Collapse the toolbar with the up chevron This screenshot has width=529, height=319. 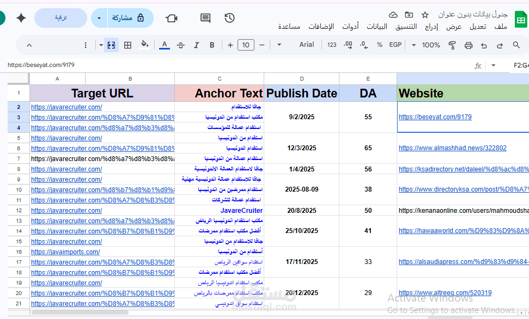coord(29,45)
